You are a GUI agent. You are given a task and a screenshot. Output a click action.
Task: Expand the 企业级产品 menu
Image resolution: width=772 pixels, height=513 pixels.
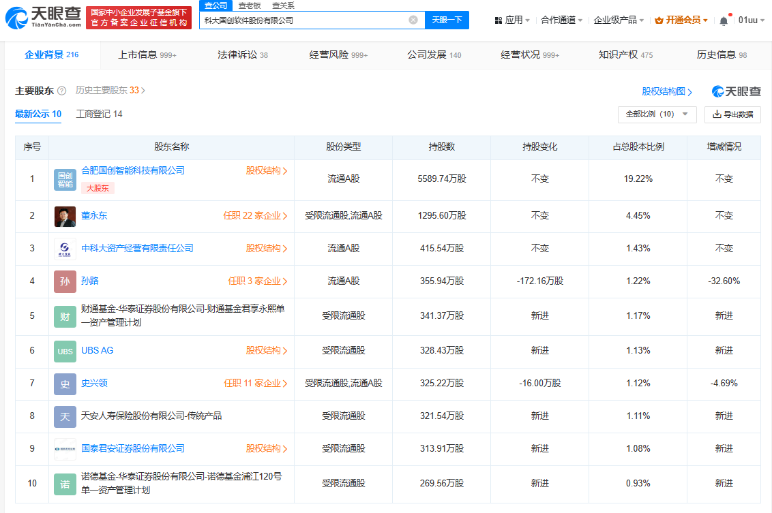[x=618, y=20]
